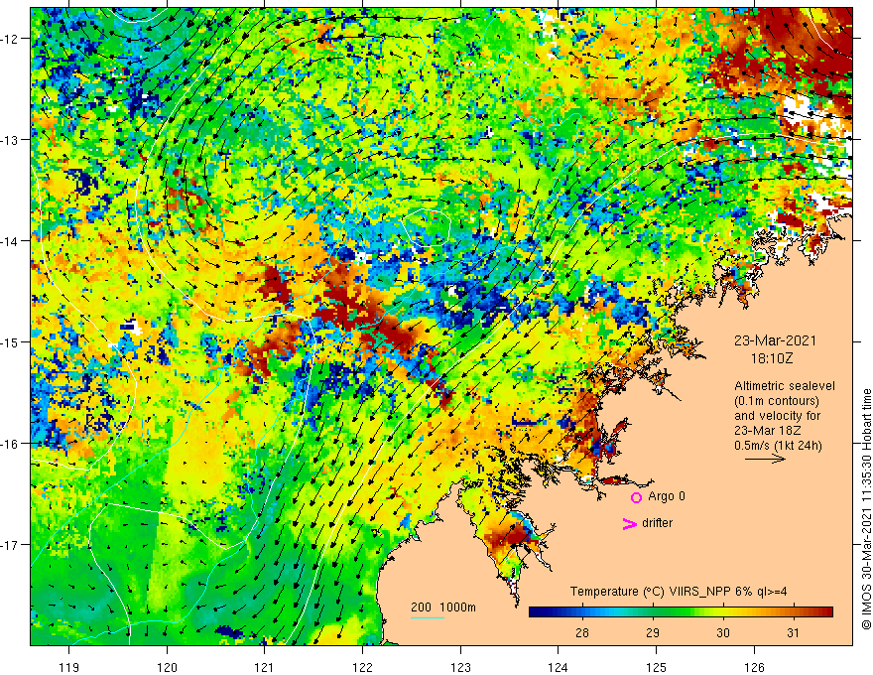Click the 'drifter' legend label
The image size is (873, 675).
pyautogui.click(x=657, y=523)
